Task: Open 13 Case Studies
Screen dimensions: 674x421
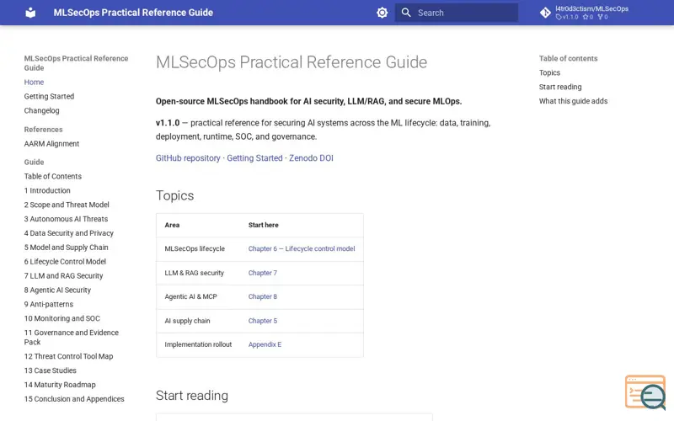Action: point(51,370)
